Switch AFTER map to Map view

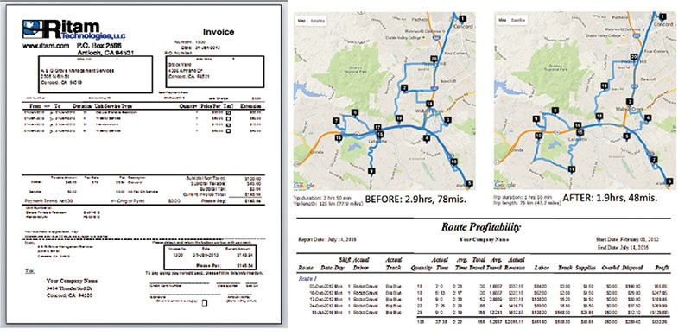pos(503,20)
